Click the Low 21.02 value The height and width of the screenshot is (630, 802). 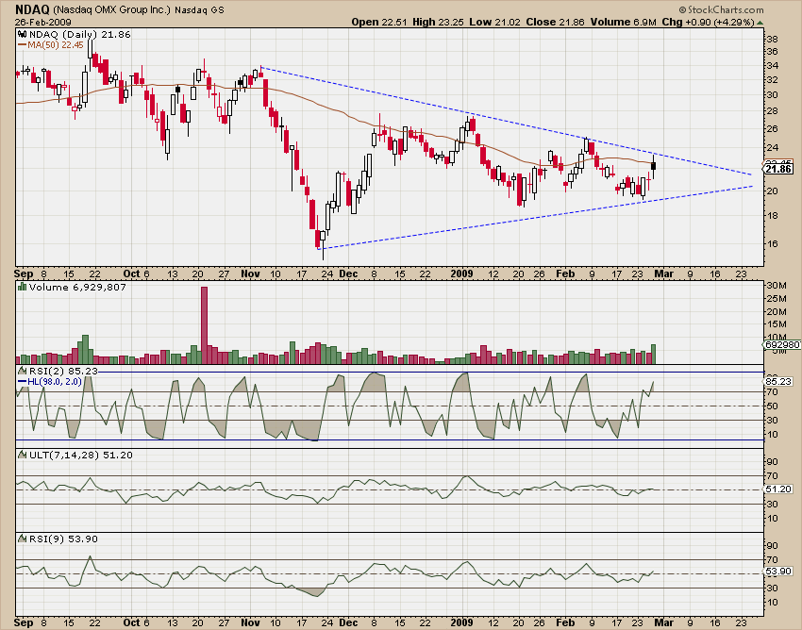tap(495, 22)
